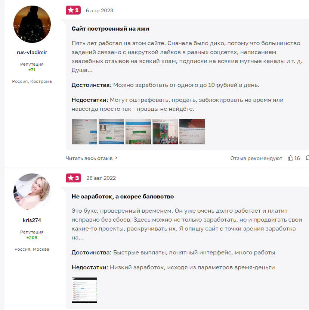The width and height of the screenshot is (309, 310).
Task: Open first screenshot thumbnail in rus-vladimir's review
Action: (x=84, y=132)
